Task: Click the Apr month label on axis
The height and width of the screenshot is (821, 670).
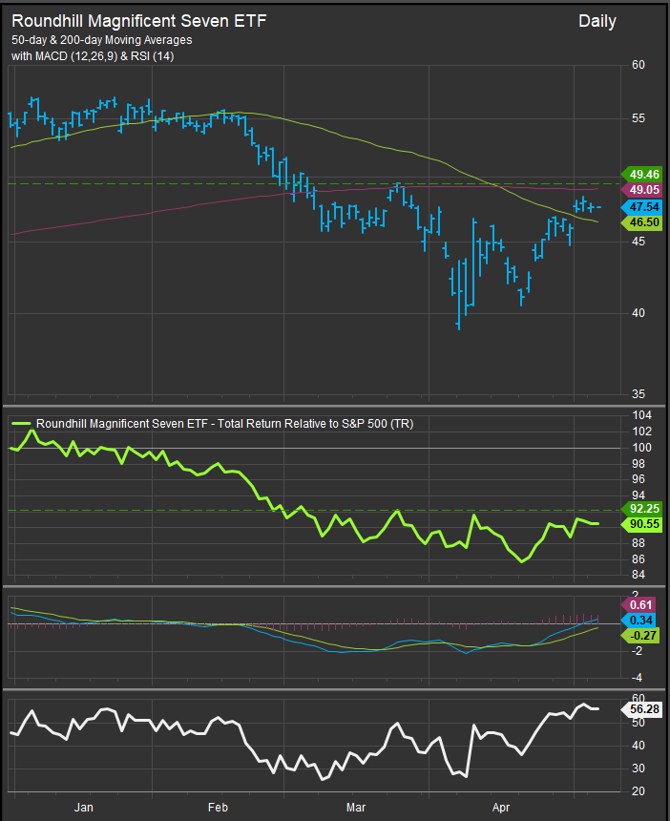Action: coord(501,808)
